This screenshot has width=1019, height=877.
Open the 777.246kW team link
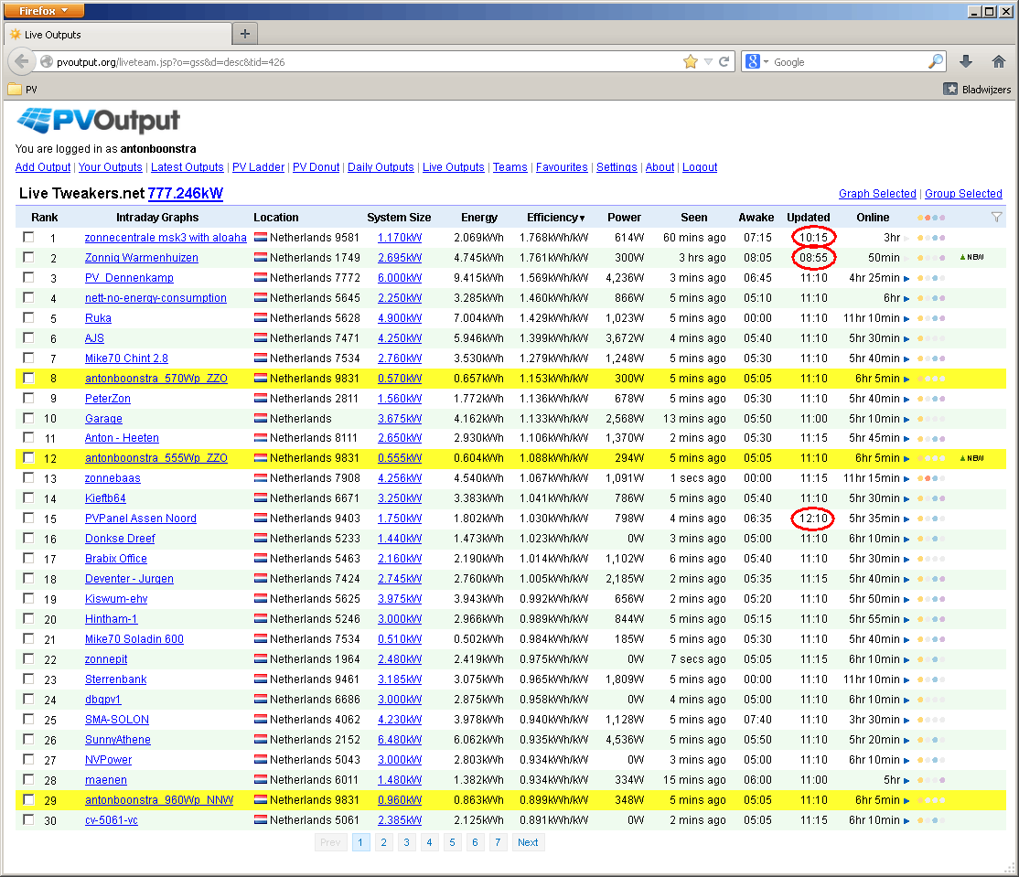click(185, 194)
